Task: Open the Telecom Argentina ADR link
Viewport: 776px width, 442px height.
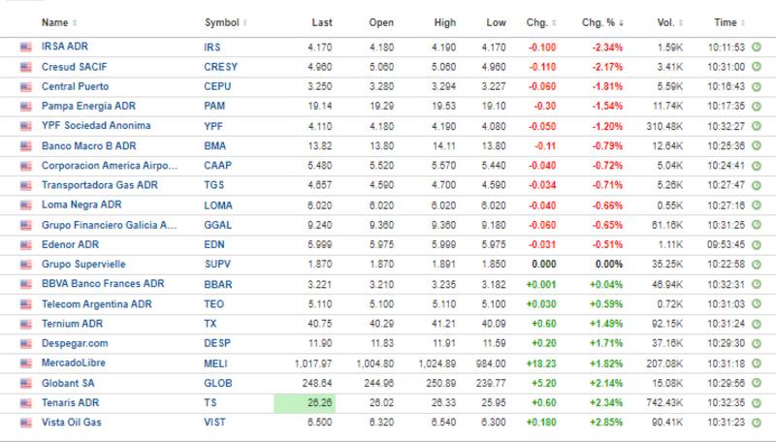Action: click(x=96, y=303)
